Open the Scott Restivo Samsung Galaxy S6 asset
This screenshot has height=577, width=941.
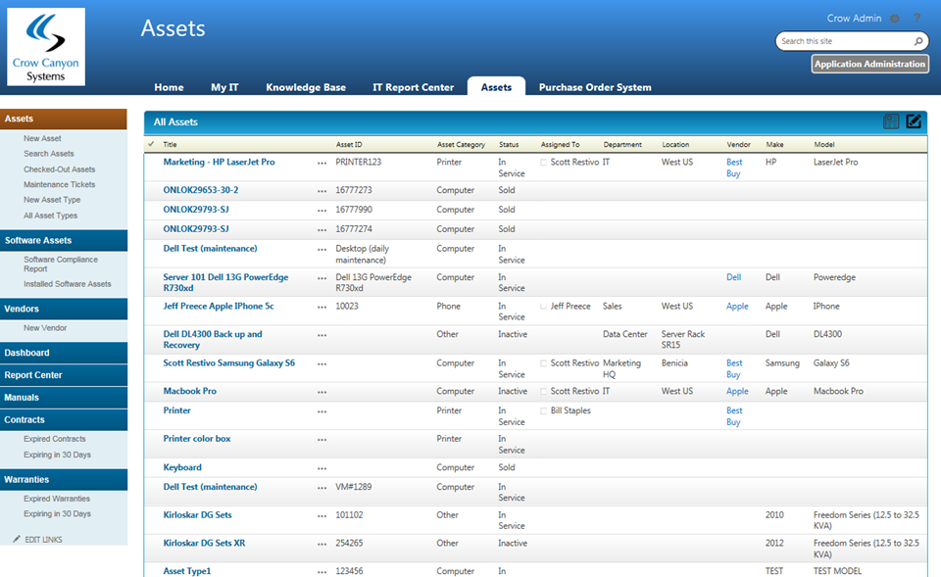click(229, 362)
